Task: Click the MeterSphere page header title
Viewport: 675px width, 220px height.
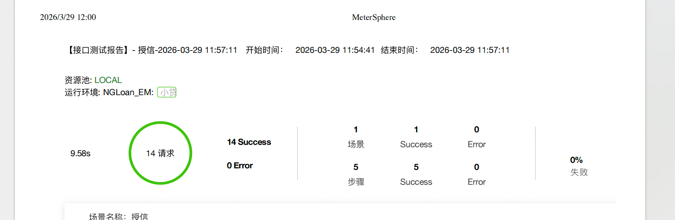Action: [374, 17]
